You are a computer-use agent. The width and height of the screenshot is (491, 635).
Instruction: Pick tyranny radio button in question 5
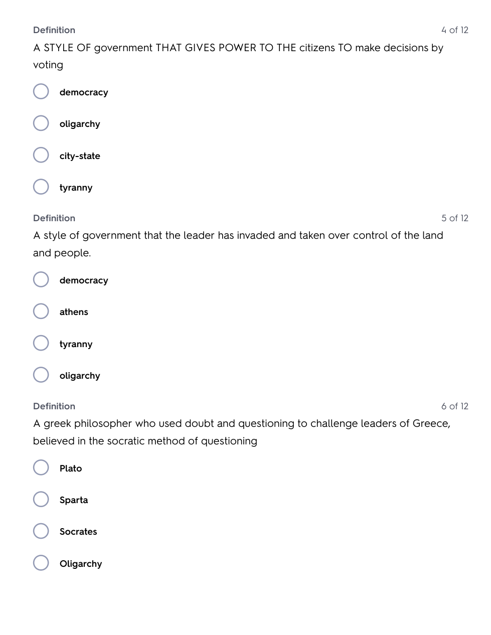(x=41, y=344)
